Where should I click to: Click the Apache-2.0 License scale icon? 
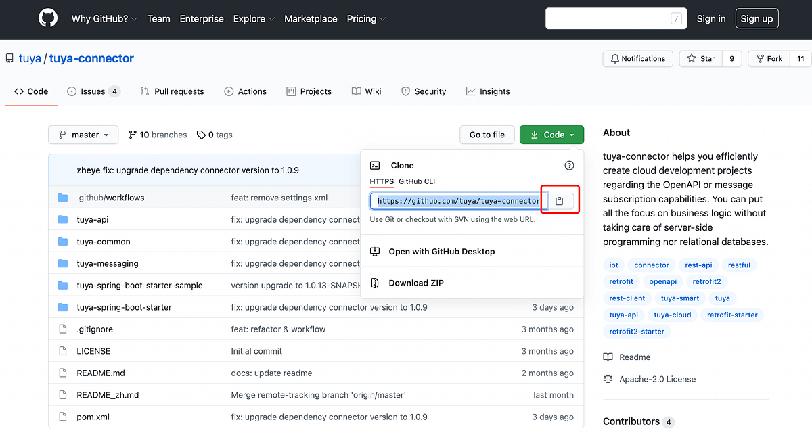click(609, 379)
